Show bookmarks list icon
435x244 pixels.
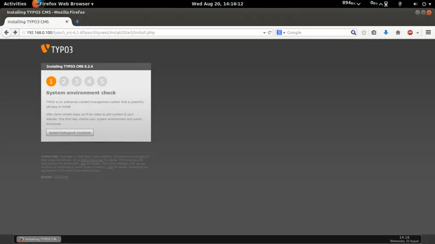[374, 32]
